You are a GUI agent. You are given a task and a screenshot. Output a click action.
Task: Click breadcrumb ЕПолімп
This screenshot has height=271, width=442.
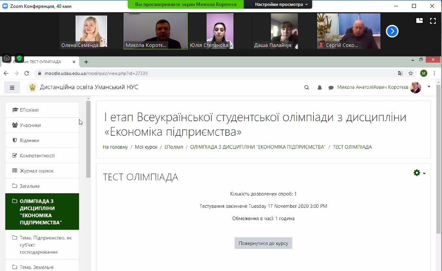point(174,147)
